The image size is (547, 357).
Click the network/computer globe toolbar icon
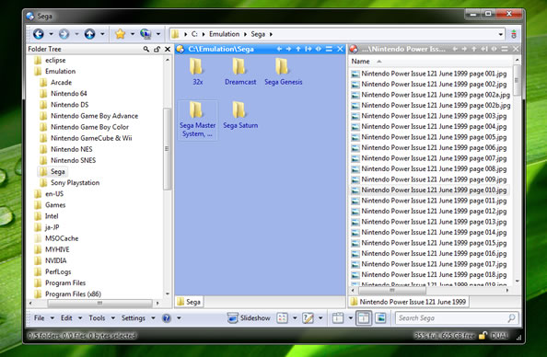[x=145, y=34]
